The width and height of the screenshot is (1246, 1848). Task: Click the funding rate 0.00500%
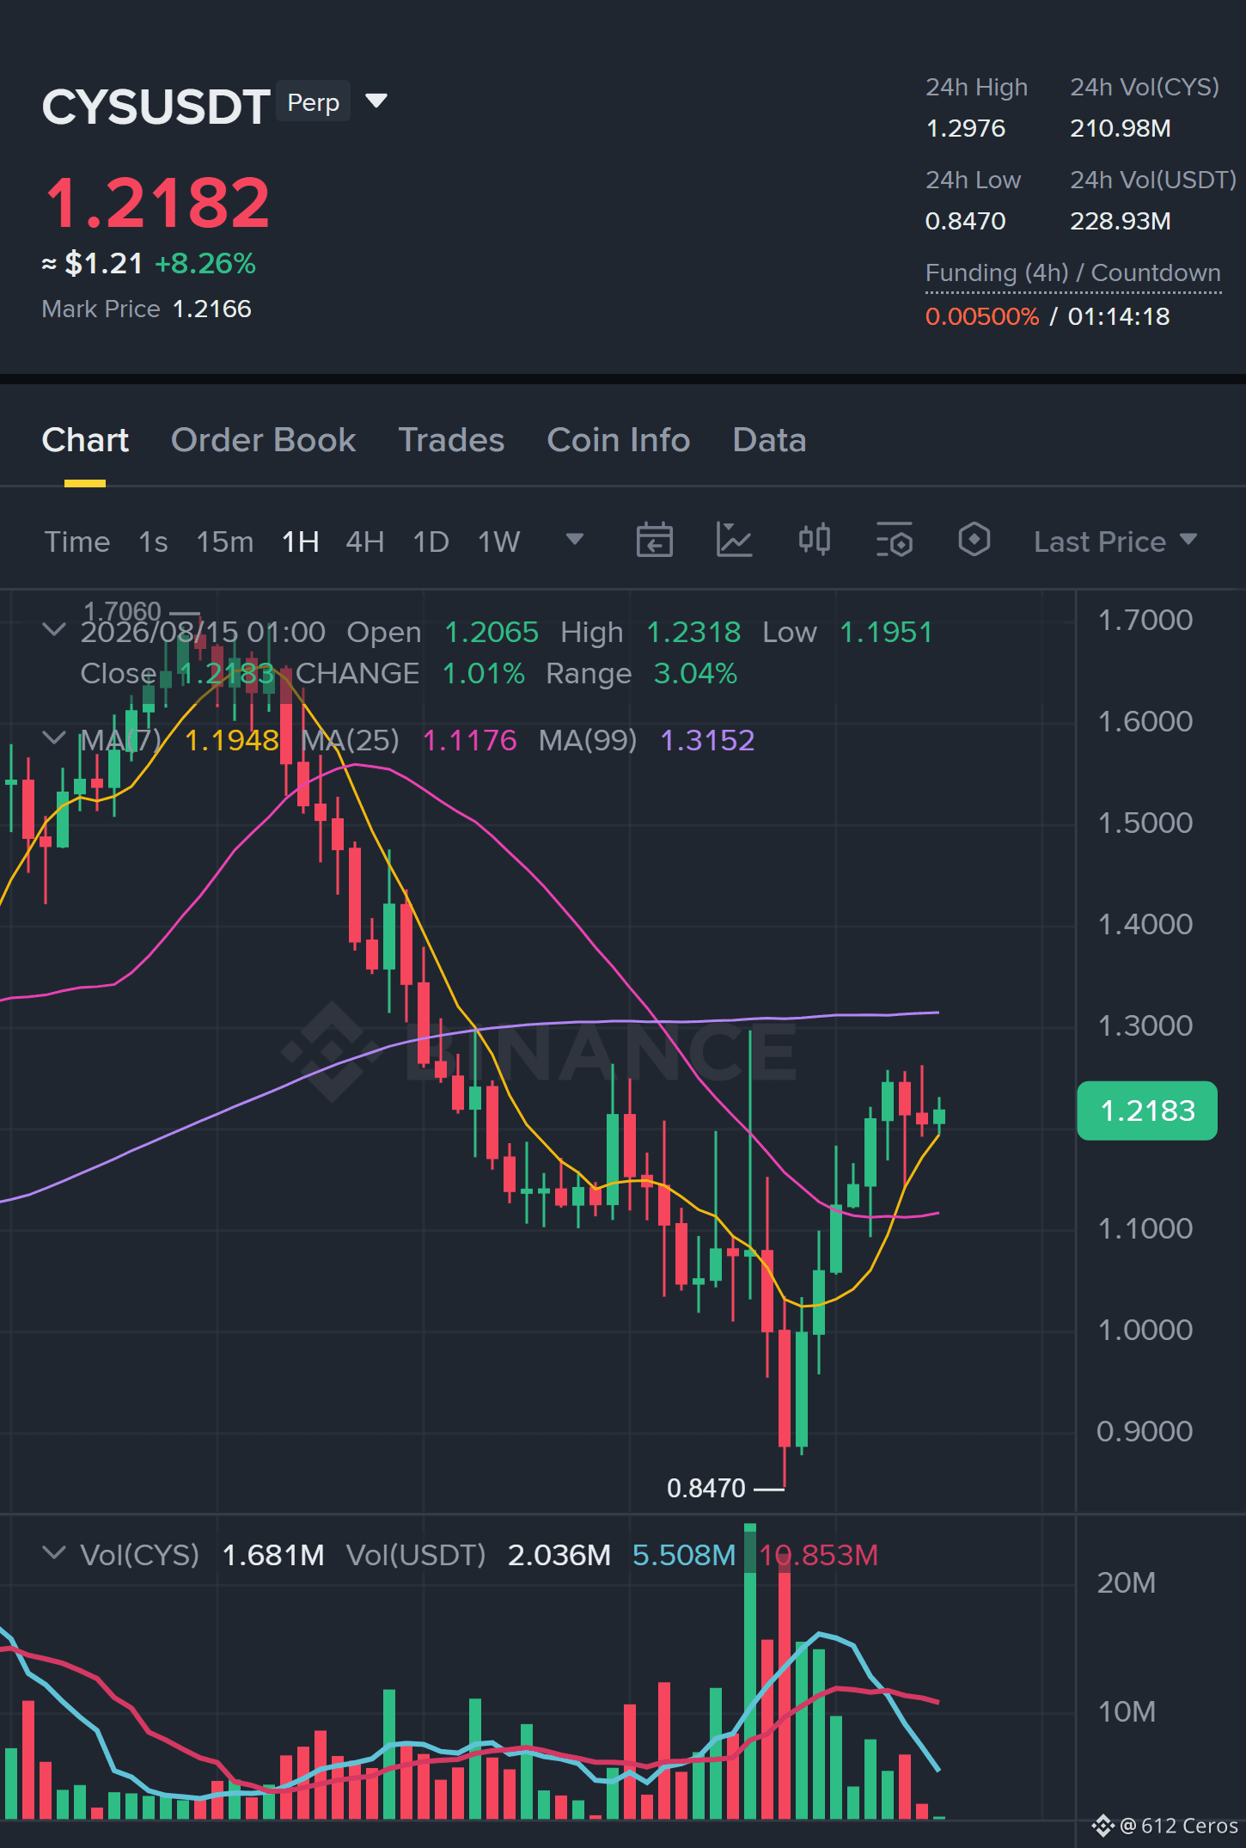[982, 316]
